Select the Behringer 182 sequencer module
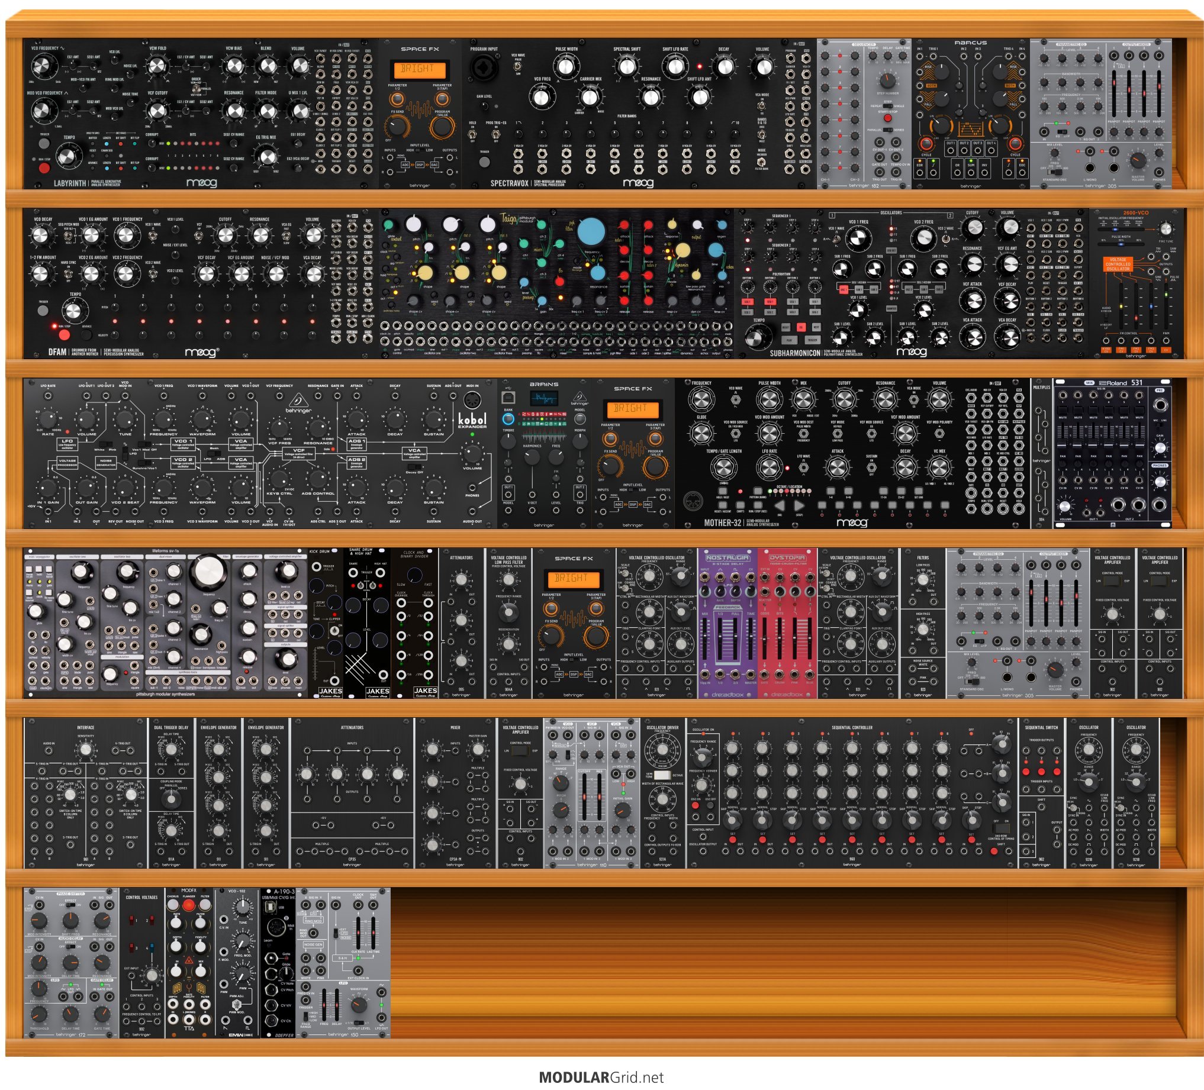 pyautogui.click(x=864, y=114)
